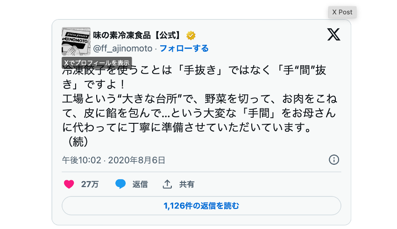Click the tweet line mentioning 丁寧に準備
This screenshot has width=397, height=229.
(187, 127)
